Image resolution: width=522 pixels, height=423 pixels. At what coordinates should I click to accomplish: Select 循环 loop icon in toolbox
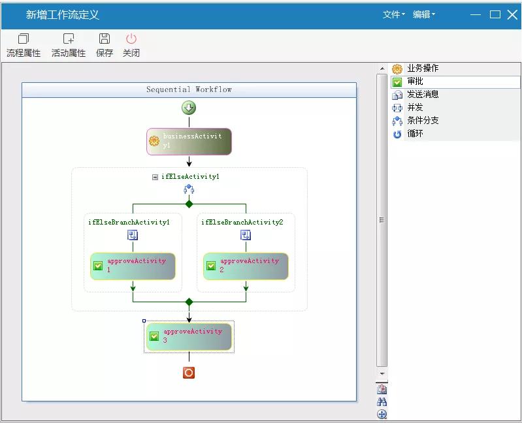pyautogui.click(x=397, y=134)
